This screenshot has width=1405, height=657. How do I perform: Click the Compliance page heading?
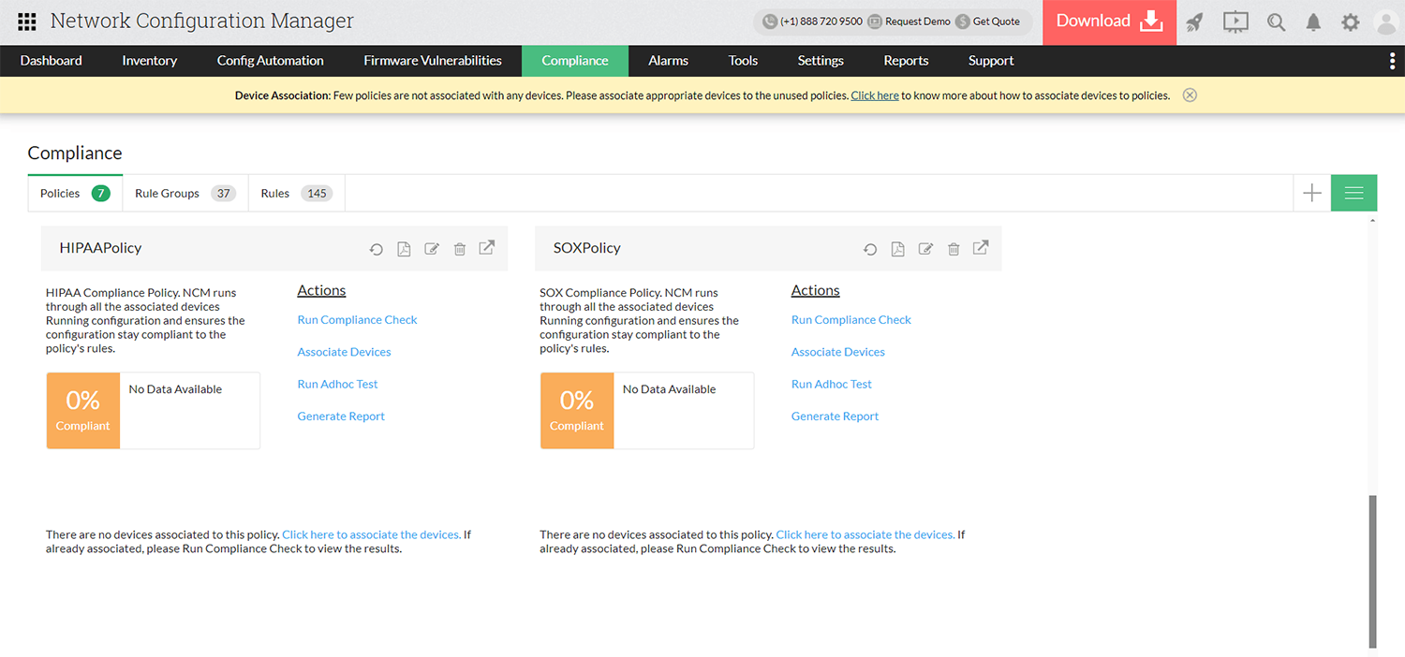click(x=75, y=153)
